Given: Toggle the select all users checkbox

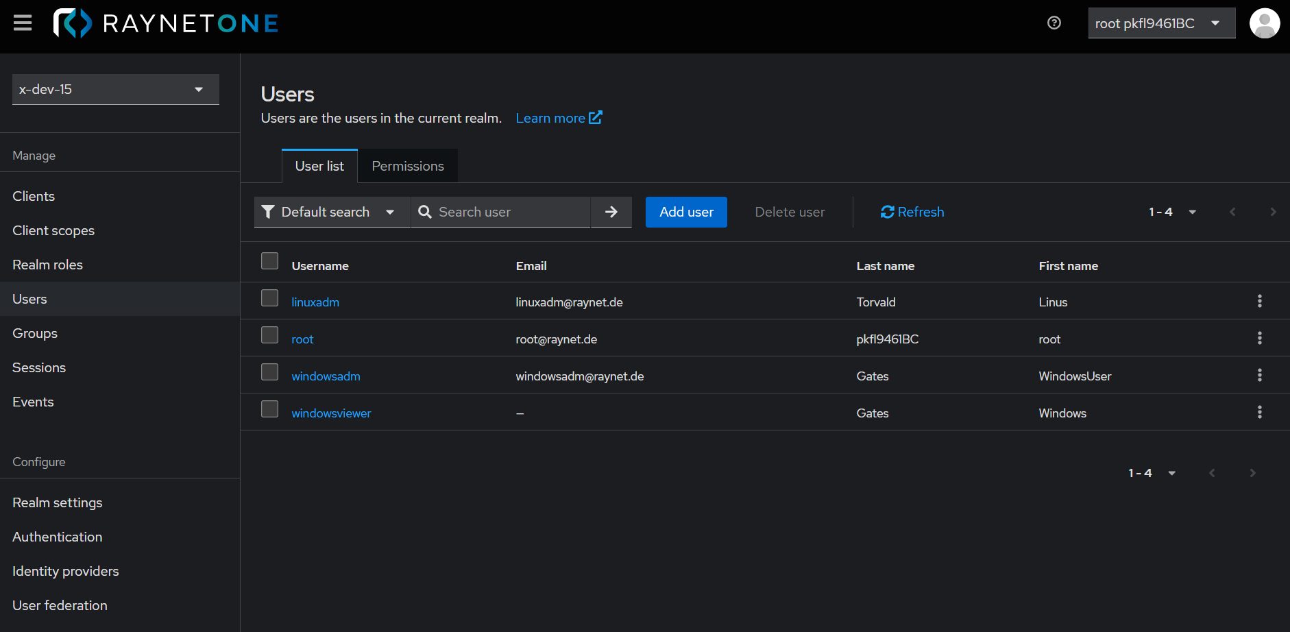Looking at the screenshot, I should 269,261.
